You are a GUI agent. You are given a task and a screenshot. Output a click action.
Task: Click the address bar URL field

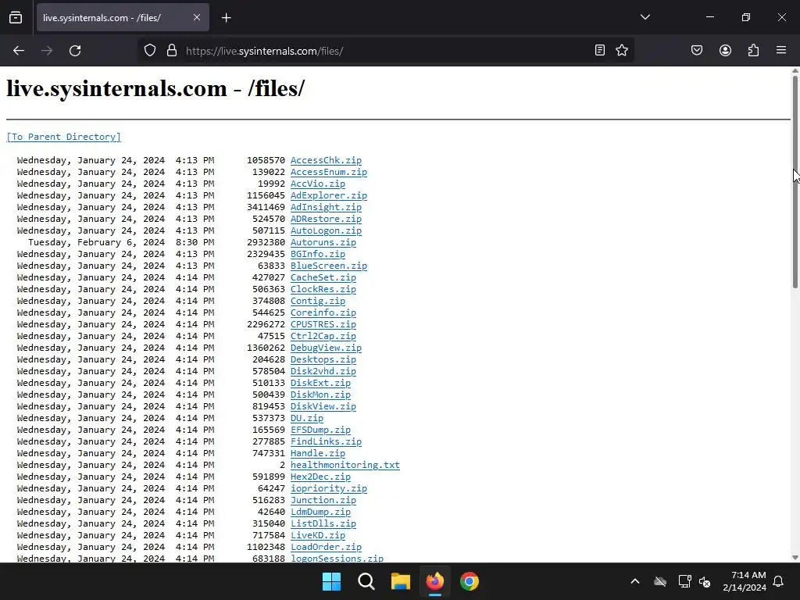pos(385,51)
